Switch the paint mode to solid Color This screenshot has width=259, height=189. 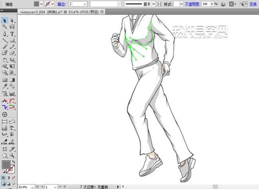[x=3, y=177]
